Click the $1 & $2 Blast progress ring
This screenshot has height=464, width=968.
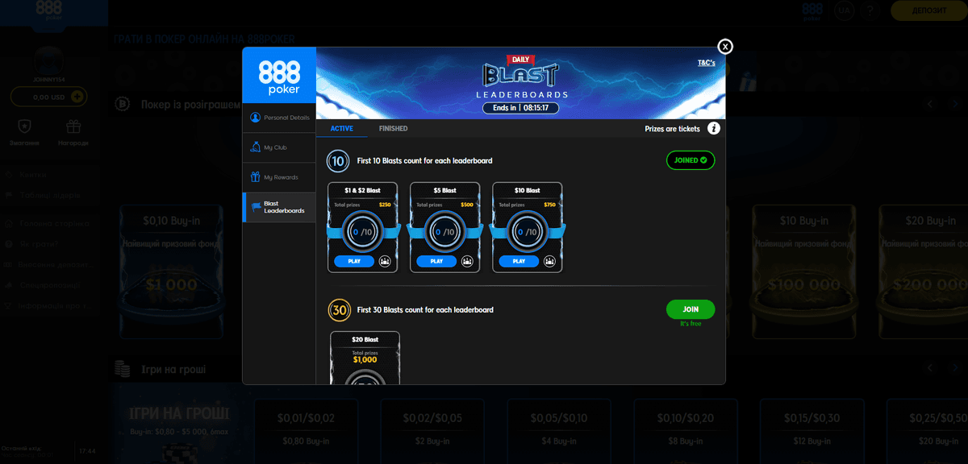[x=362, y=232]
